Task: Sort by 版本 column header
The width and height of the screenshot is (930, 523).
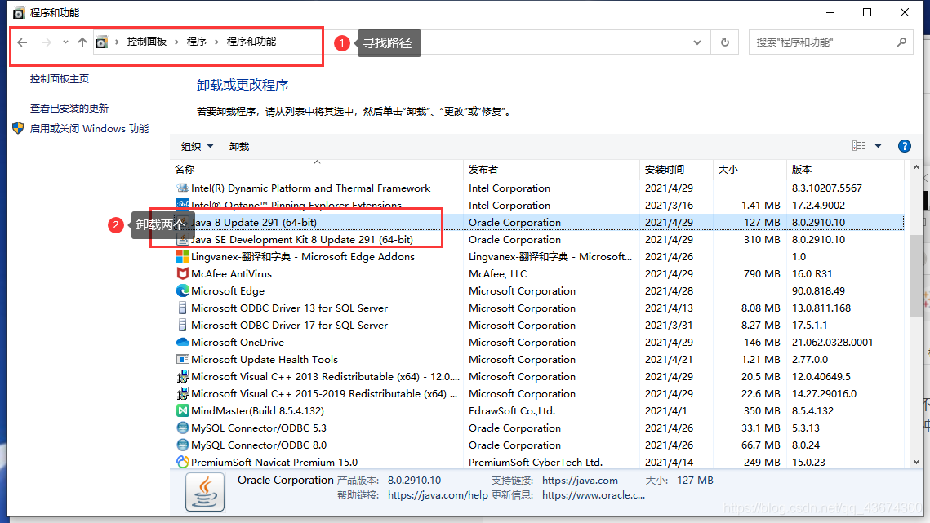Action: 847,170
